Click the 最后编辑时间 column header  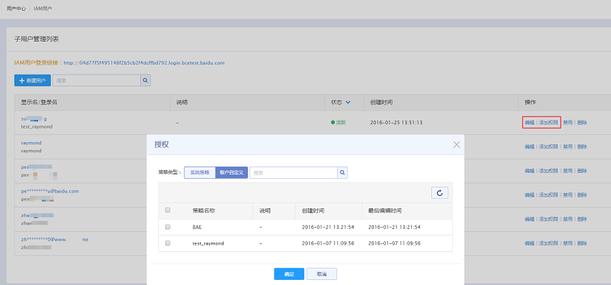(385, 210)
